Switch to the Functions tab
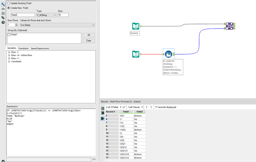256x162 pixels. pos(24,48)
